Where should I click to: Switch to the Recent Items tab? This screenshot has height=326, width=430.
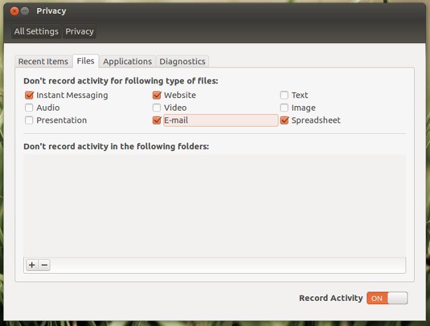click(43, 62)
